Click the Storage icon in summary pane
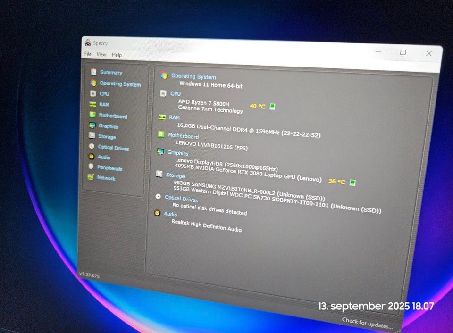 [x=159, y=174]
